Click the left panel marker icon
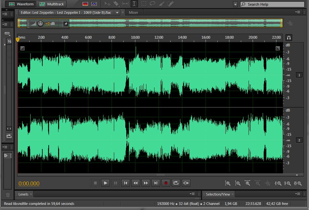The height and width of the screenshot is (210, 309). pyautogui.click(x=6, y=156)
